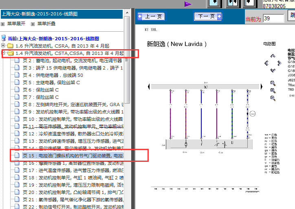
Task: Click the purple play arrow icon
Action: coord(188,4)
